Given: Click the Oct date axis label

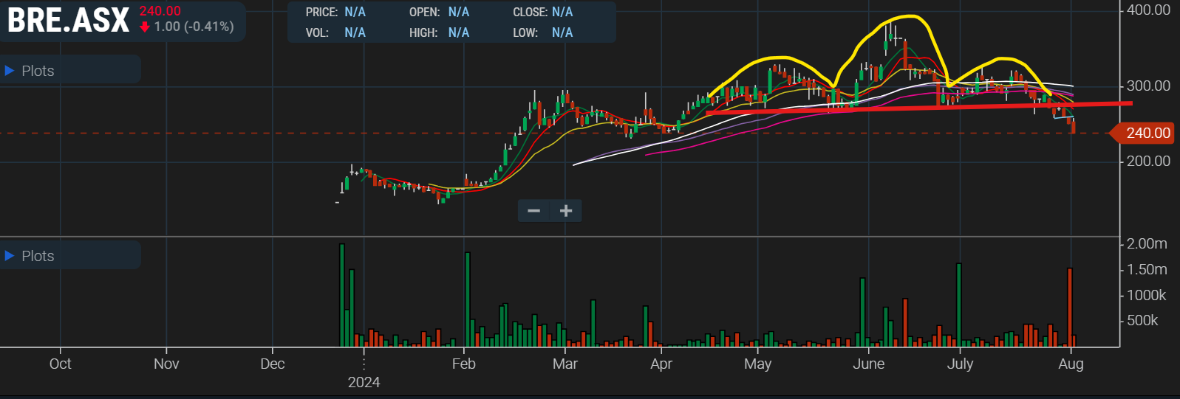Looking at the screenshot, I should click(x=60, y=364).
